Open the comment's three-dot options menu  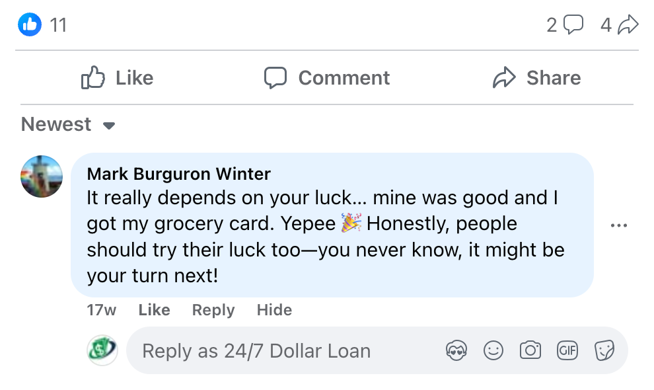(x=619, y=225)
